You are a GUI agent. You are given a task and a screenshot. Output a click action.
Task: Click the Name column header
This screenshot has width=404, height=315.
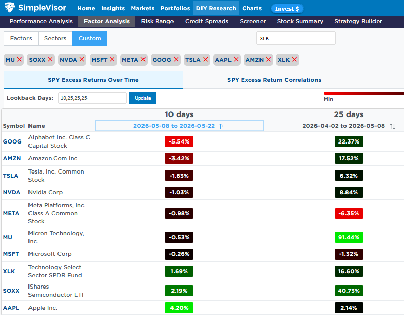[37, 126]
